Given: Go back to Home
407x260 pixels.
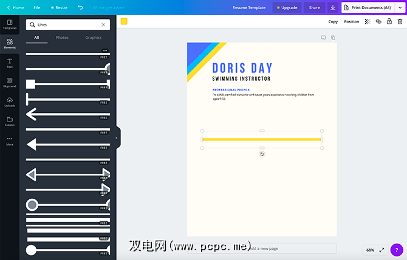Looking at the screenshot, I should point(16,7).
